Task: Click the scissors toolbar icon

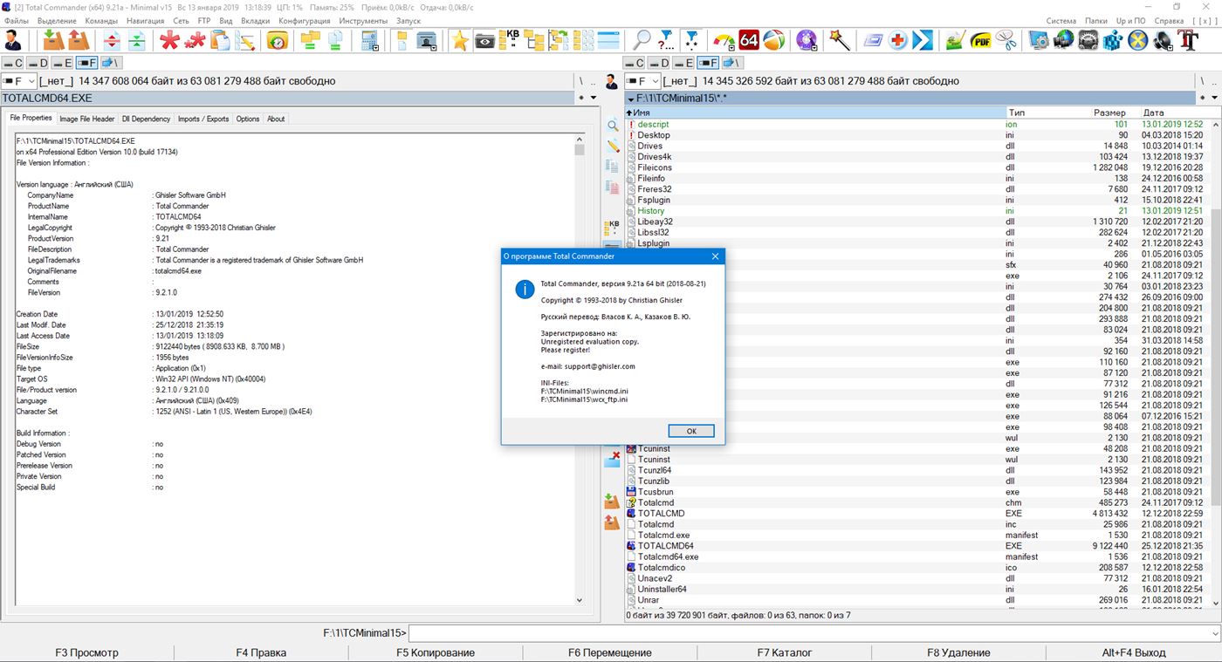Action: [x=1006, y=40]
